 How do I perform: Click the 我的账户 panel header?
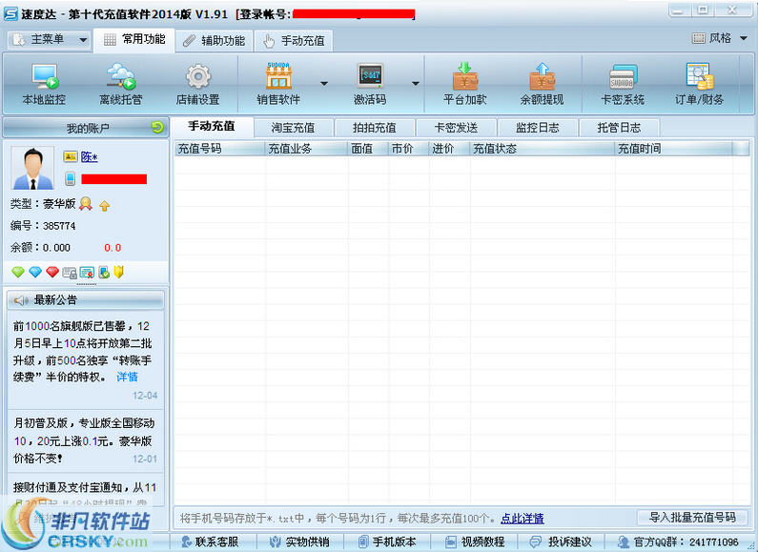coord(86,128)
